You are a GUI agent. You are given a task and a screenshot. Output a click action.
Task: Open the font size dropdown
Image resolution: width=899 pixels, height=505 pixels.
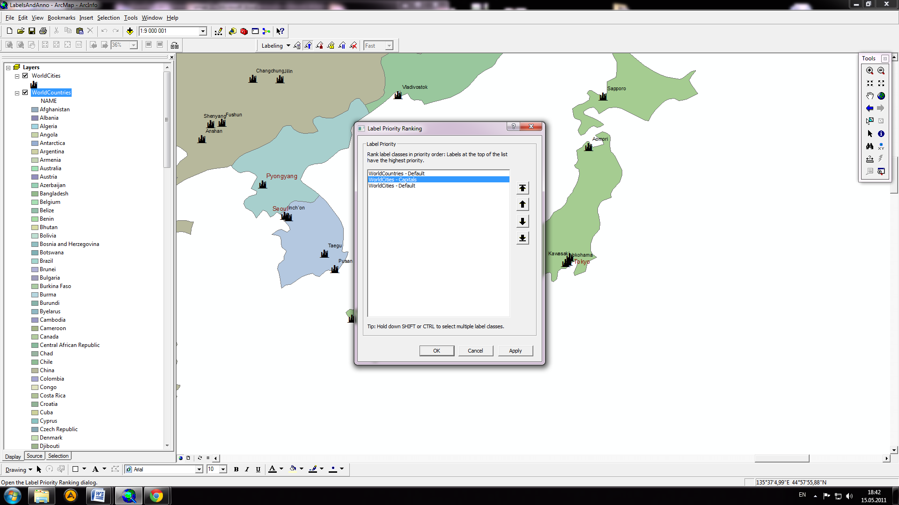point(223,469)
